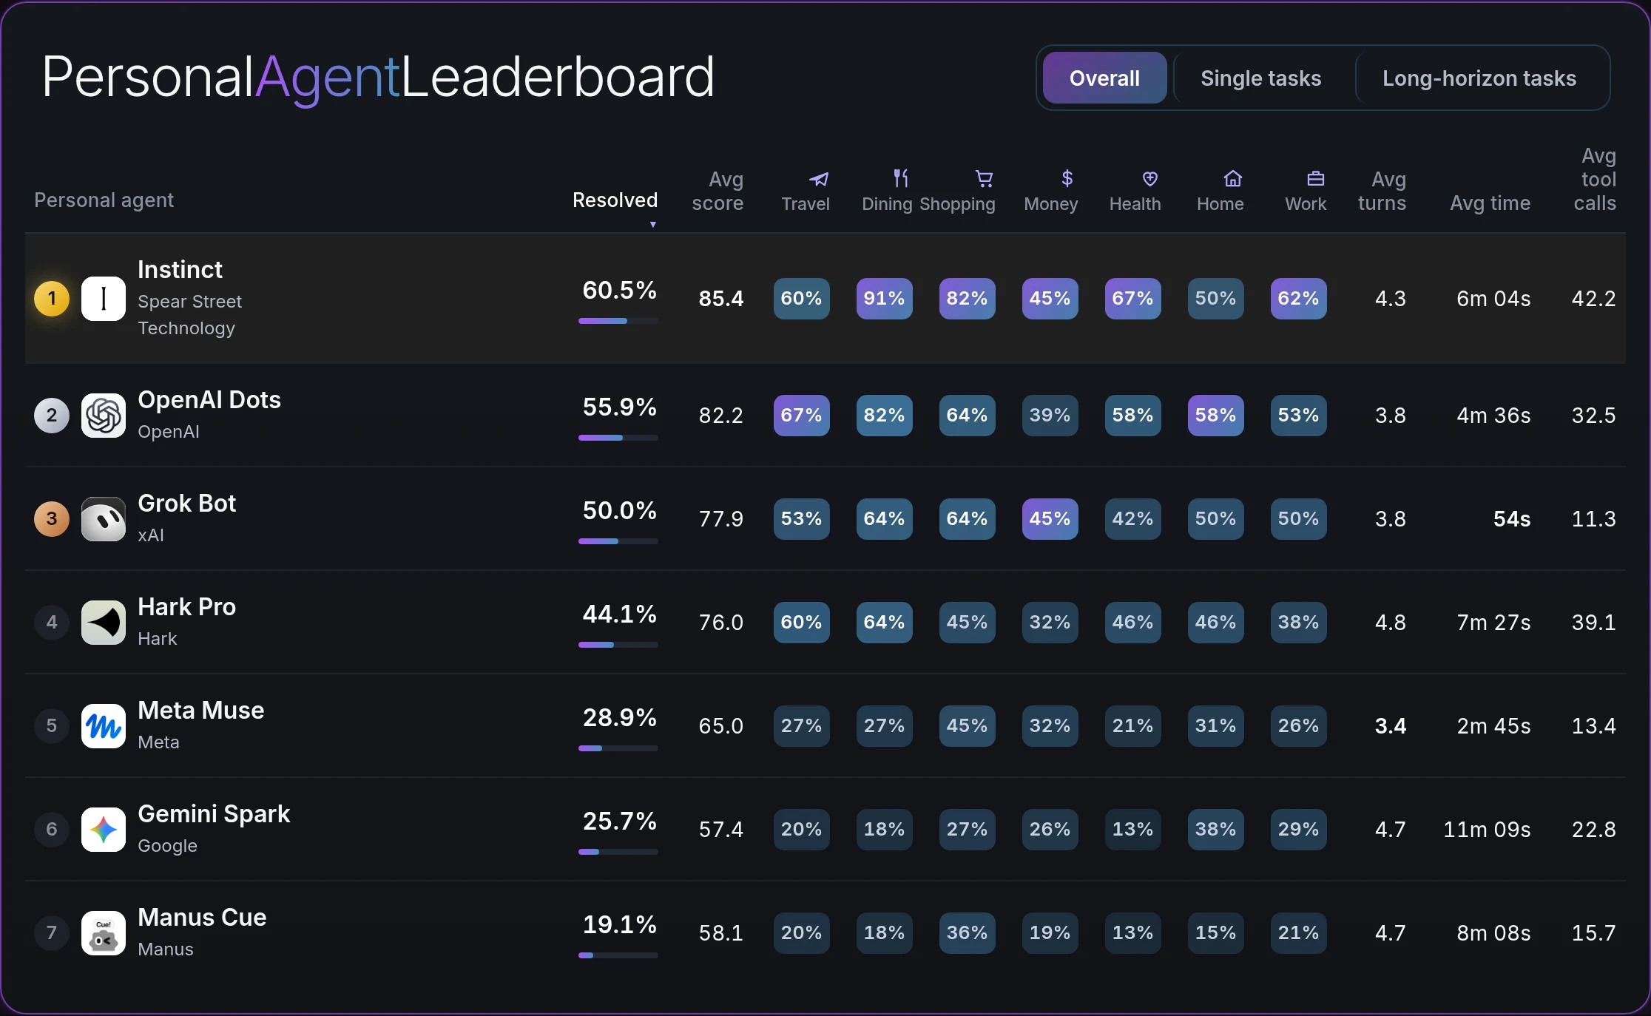Click OpenAI Dots' 32.5 tool calls value
This screenshot has width=1651, height=1016.
click(1594, 416)
